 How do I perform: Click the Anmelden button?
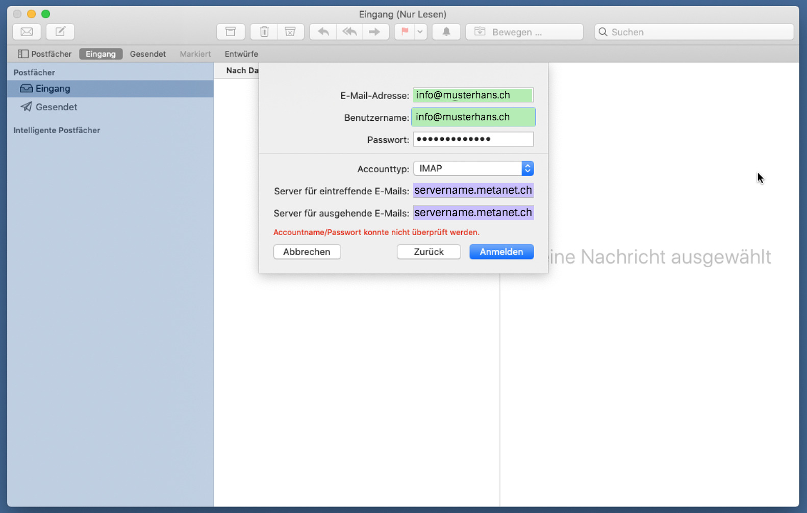[501, 252]
